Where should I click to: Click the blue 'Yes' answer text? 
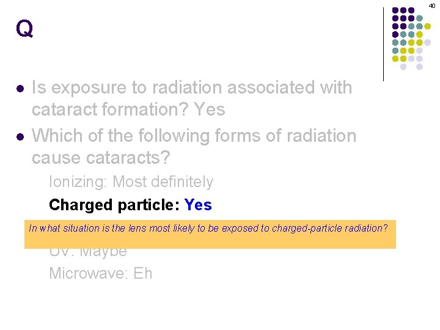(x=198, y=205)
